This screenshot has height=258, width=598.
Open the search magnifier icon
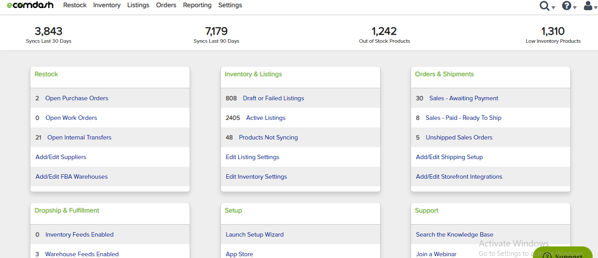[x=544, y=6]
